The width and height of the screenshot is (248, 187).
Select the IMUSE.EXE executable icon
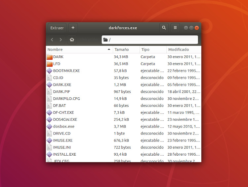(x=50, y=140)
